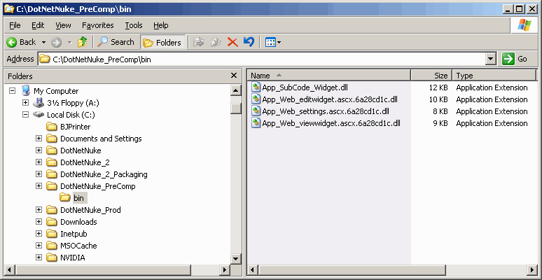Screen dimensions: 542x280
Task: Click the Documents and Settings folder icon
Action: click(52, 139)
